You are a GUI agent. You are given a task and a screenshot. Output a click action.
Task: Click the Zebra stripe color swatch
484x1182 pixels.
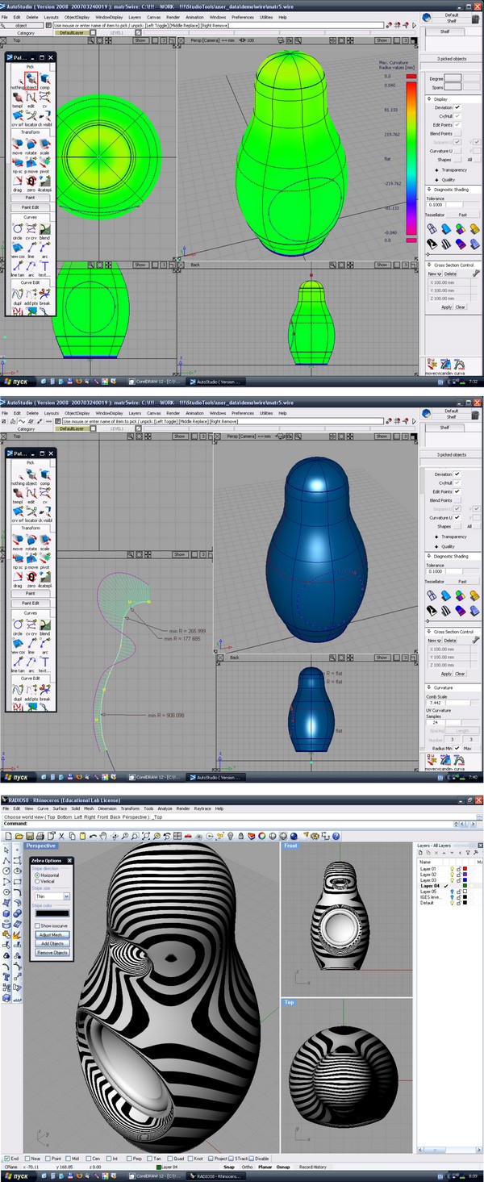52,913
